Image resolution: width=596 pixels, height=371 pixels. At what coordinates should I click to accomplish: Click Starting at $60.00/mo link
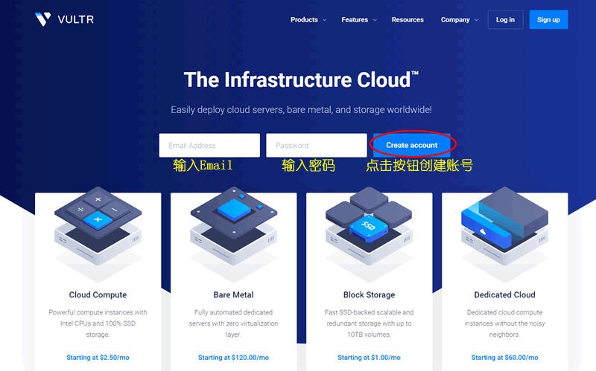(505, 358)
